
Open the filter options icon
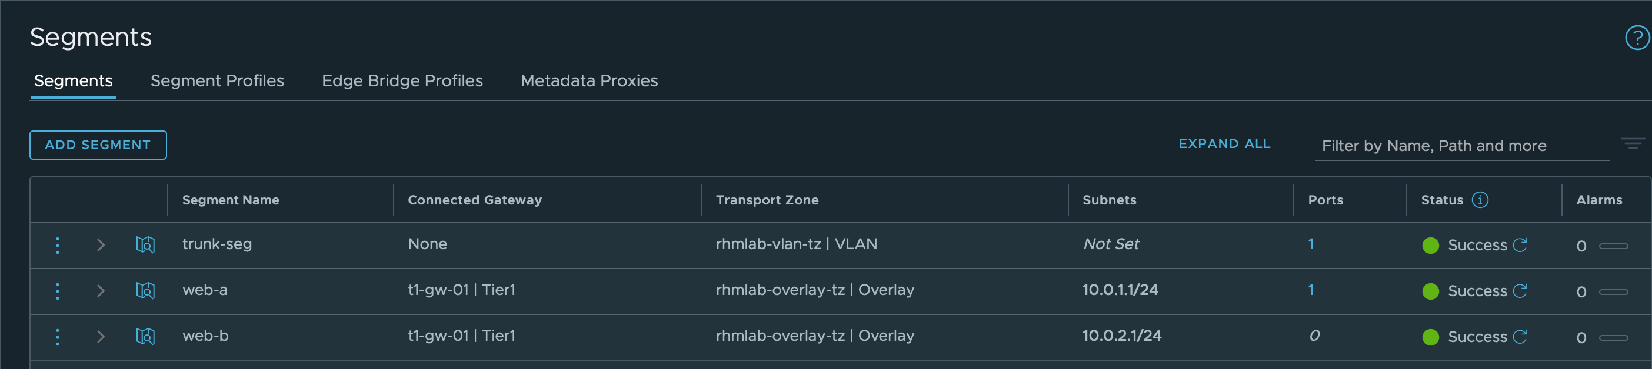(x=1633, y=143)
